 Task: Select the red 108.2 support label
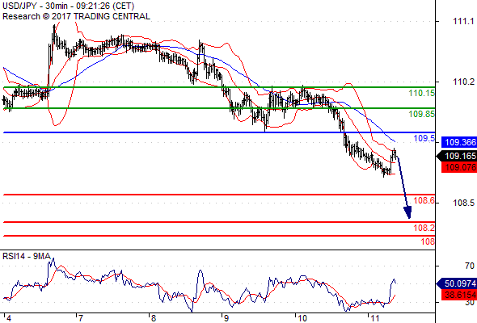coord(424,228)
